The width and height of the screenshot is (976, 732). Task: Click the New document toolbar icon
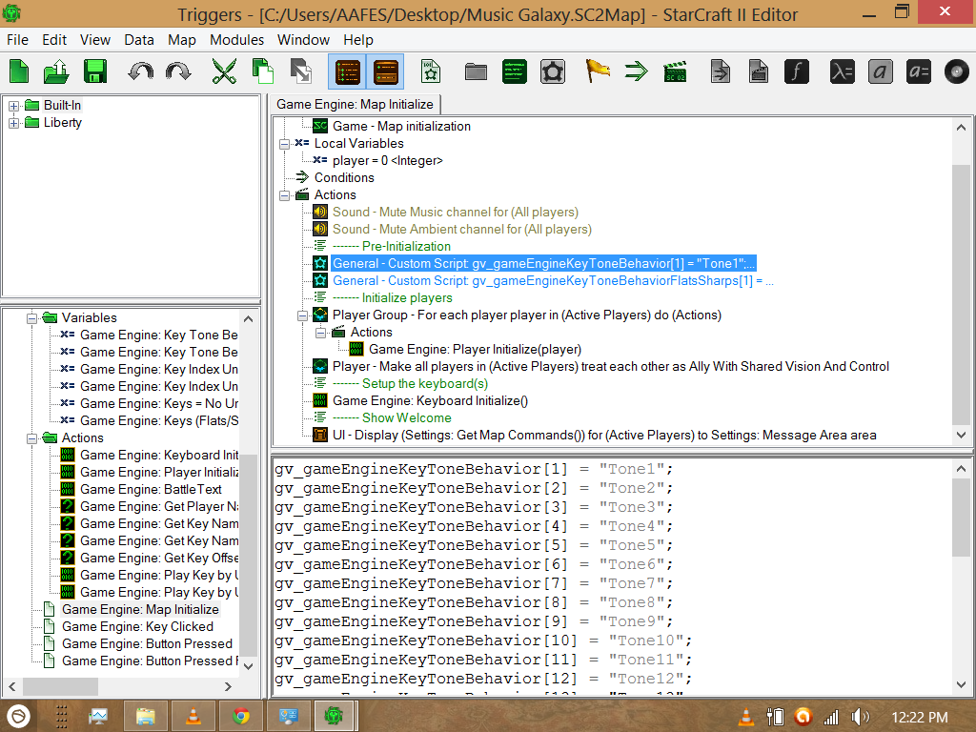pos(19,71)
